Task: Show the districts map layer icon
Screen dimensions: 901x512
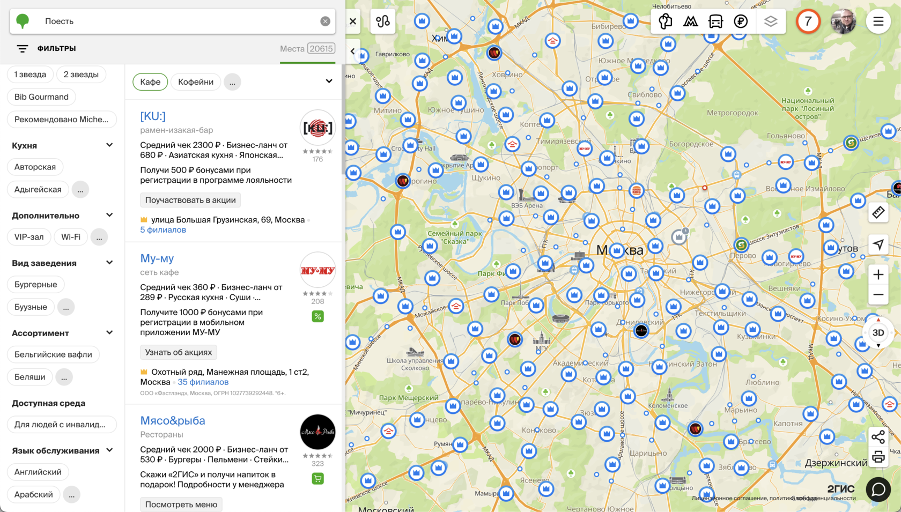Action: (x=666, y=21)
